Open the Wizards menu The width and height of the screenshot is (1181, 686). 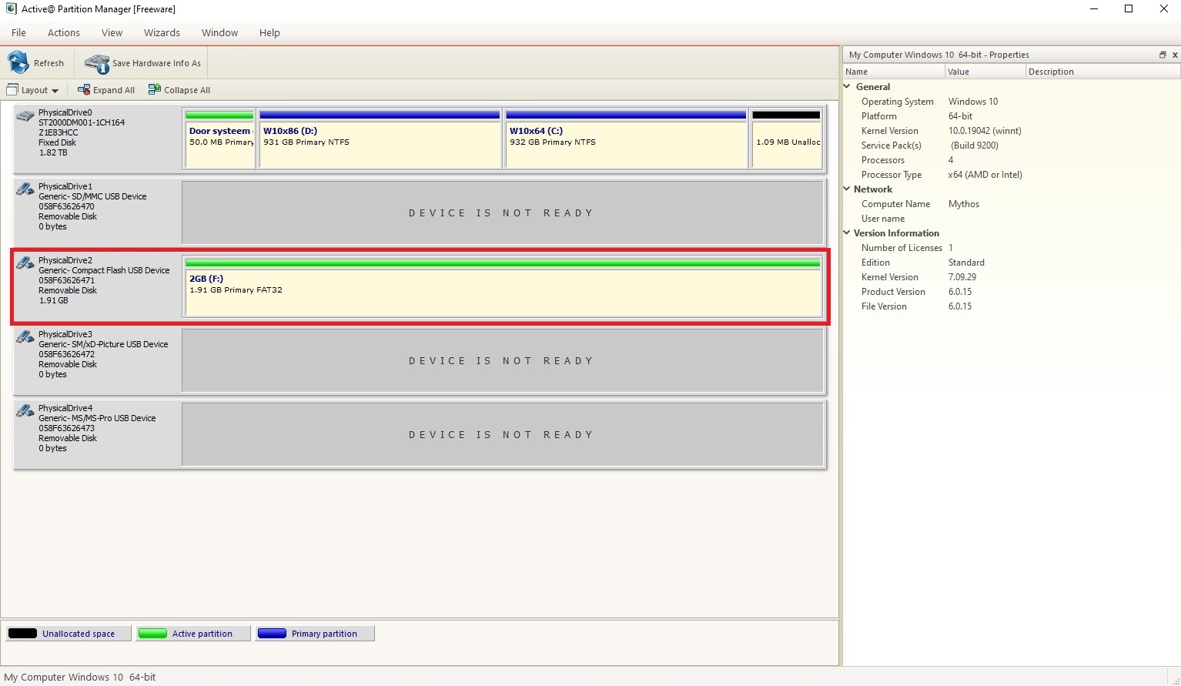click(162, 32)
